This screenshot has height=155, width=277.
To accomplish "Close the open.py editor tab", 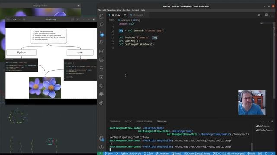I will pyautogui.click(x=125, y=15).
